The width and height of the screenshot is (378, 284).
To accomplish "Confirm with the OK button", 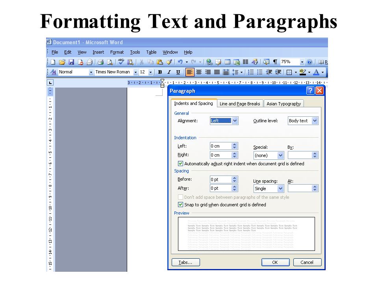I will click(x=275, y=262).
